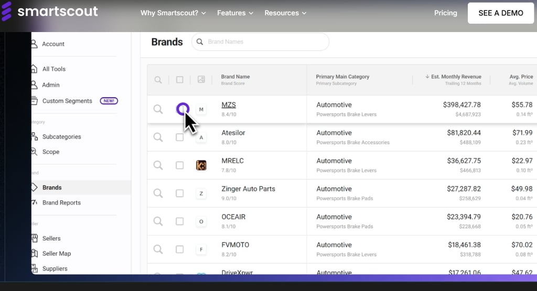Click the MRELC brand logo thumbnail

pyautogui.click(x=201, y=165)
